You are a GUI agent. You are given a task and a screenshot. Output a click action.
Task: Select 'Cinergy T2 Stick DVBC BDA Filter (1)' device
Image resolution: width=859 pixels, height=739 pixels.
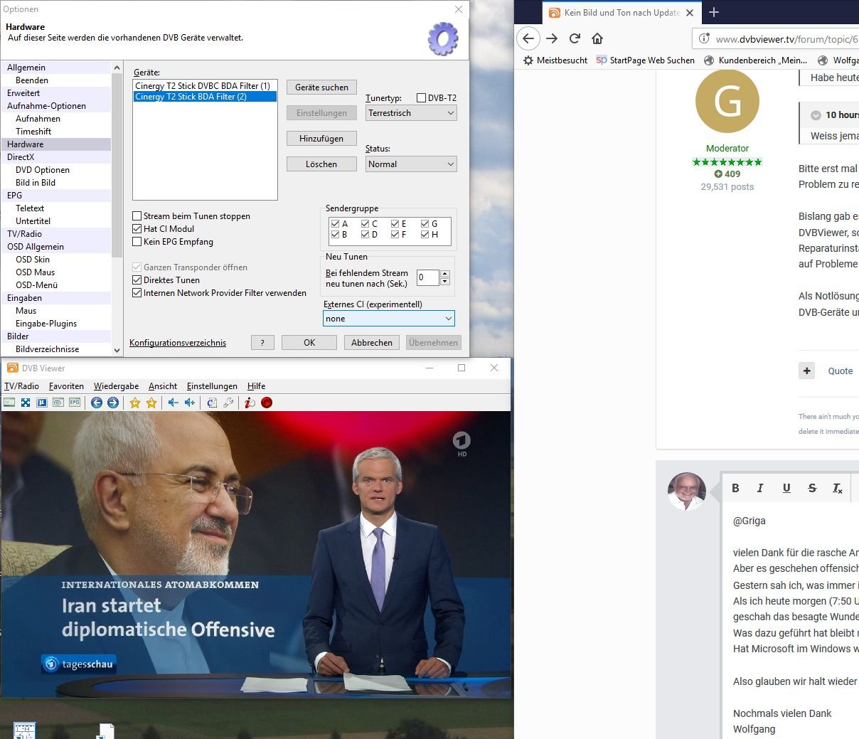point(203,86)
